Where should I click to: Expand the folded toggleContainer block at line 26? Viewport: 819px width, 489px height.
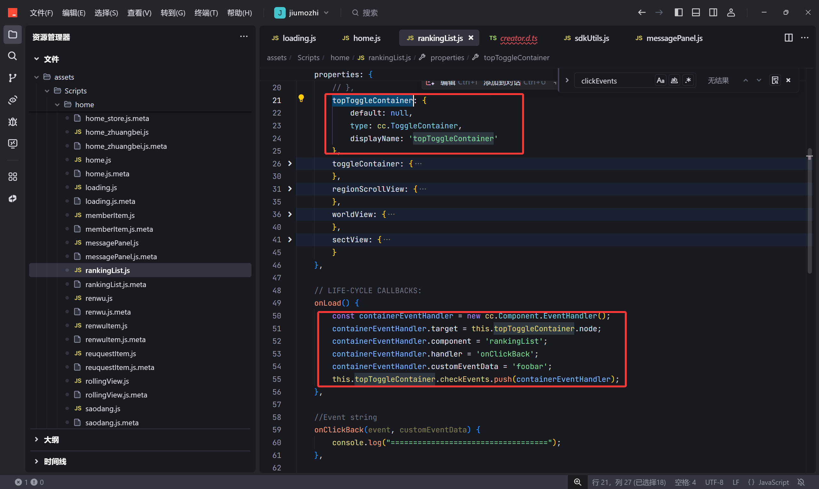(x=290, y=164)
